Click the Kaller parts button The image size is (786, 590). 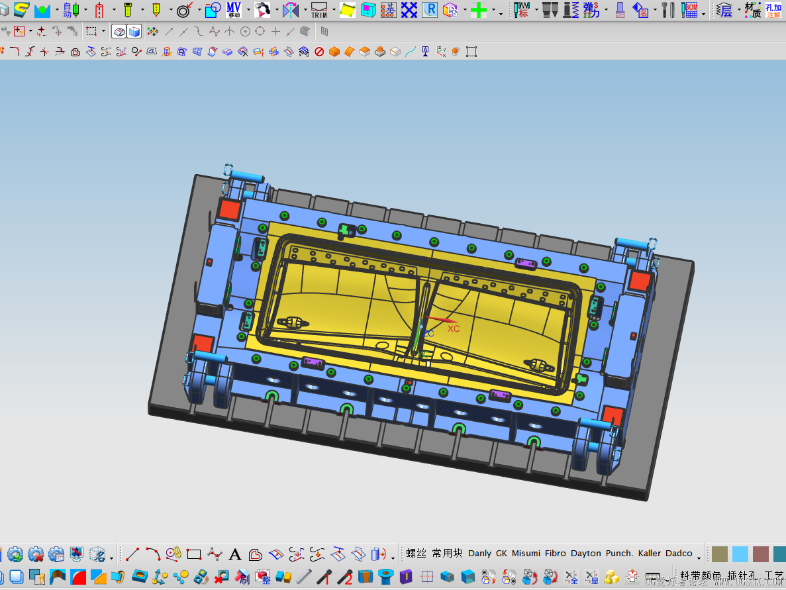click(650, 554)
